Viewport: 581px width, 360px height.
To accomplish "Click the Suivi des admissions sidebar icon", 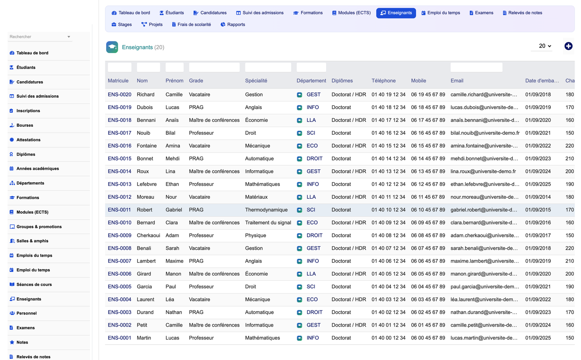I will (12, 96).
